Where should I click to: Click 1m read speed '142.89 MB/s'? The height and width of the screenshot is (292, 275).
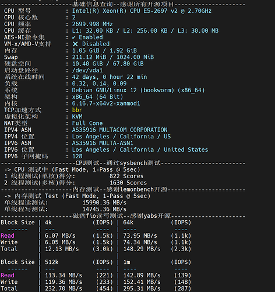[x=142, y=276]
